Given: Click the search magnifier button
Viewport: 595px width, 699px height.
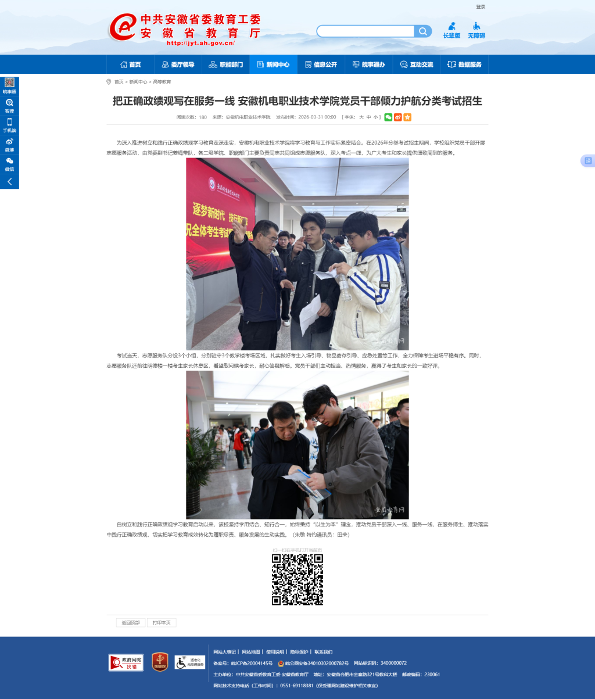Looking at the screenshot, I should point(422,31).
